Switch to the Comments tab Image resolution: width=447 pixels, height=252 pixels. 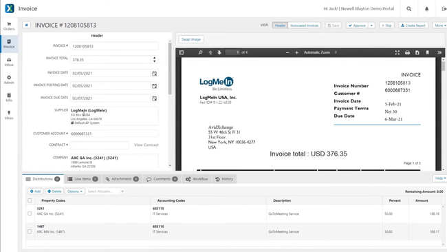(x=162, y=179)
